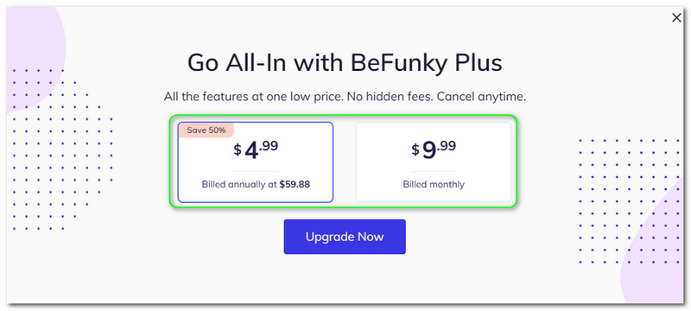Click the dollar sign beside the 4

(x=238, y=150)
